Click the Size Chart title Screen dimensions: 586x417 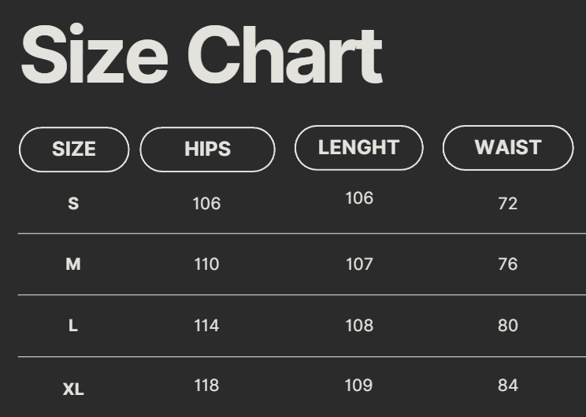[202, 56]
